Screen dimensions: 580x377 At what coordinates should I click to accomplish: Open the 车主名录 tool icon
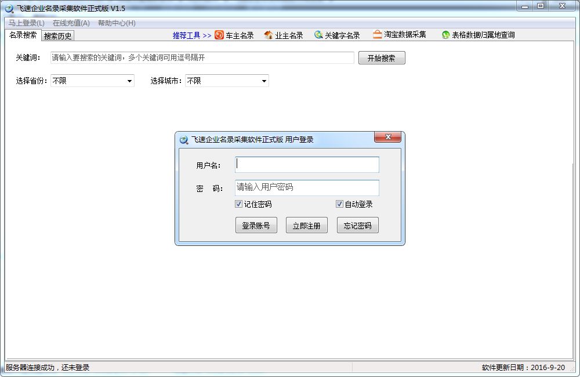pos(219,35)
